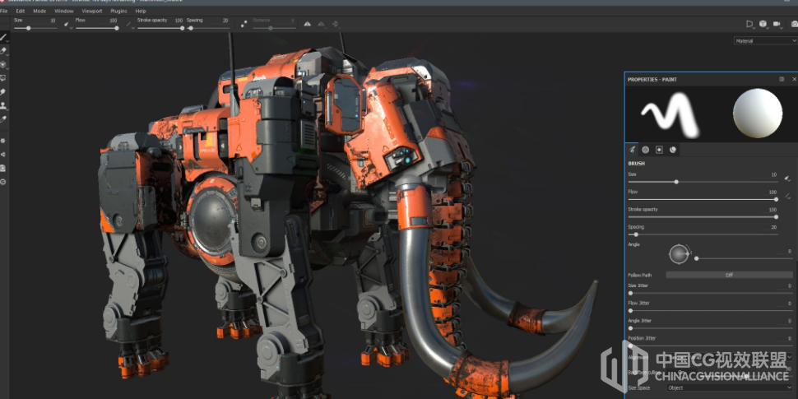Select the Paint brush tool in left toolbar
This screenshot has height=399, width=798.
[3, 37]
